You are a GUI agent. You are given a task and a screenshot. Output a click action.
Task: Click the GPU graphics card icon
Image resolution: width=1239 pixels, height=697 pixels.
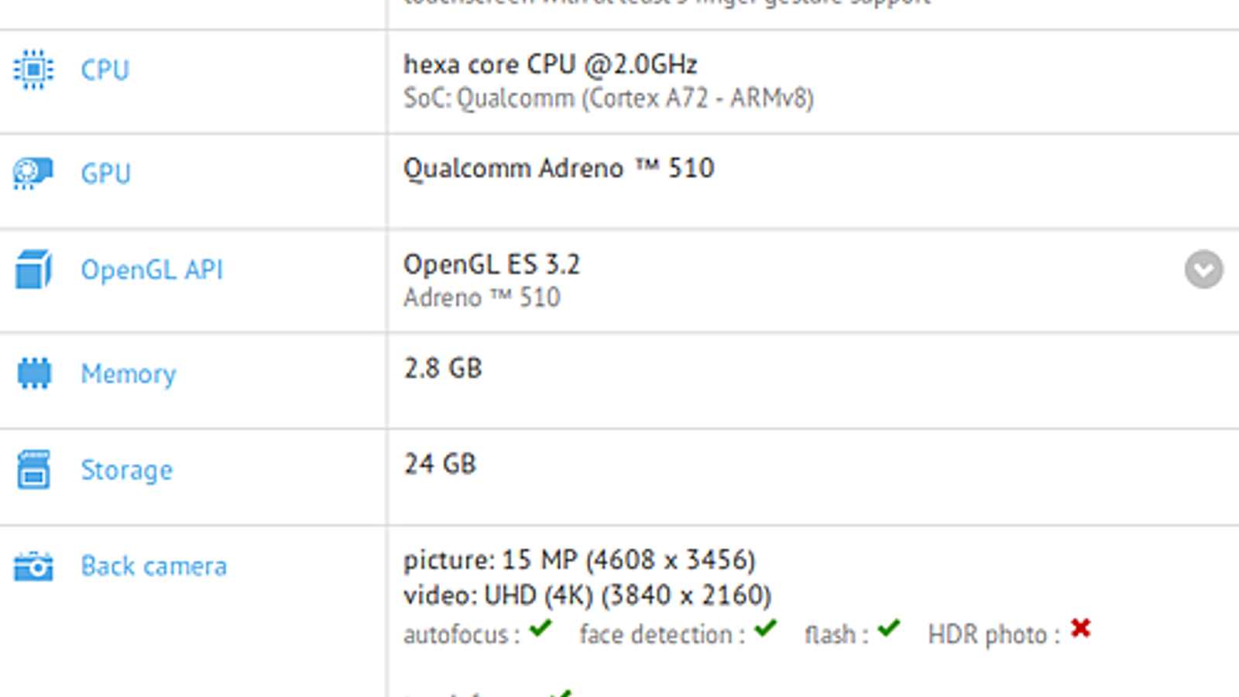point(33,173)
